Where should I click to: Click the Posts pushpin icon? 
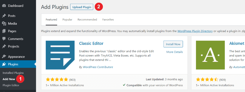[x=4, y=16]
